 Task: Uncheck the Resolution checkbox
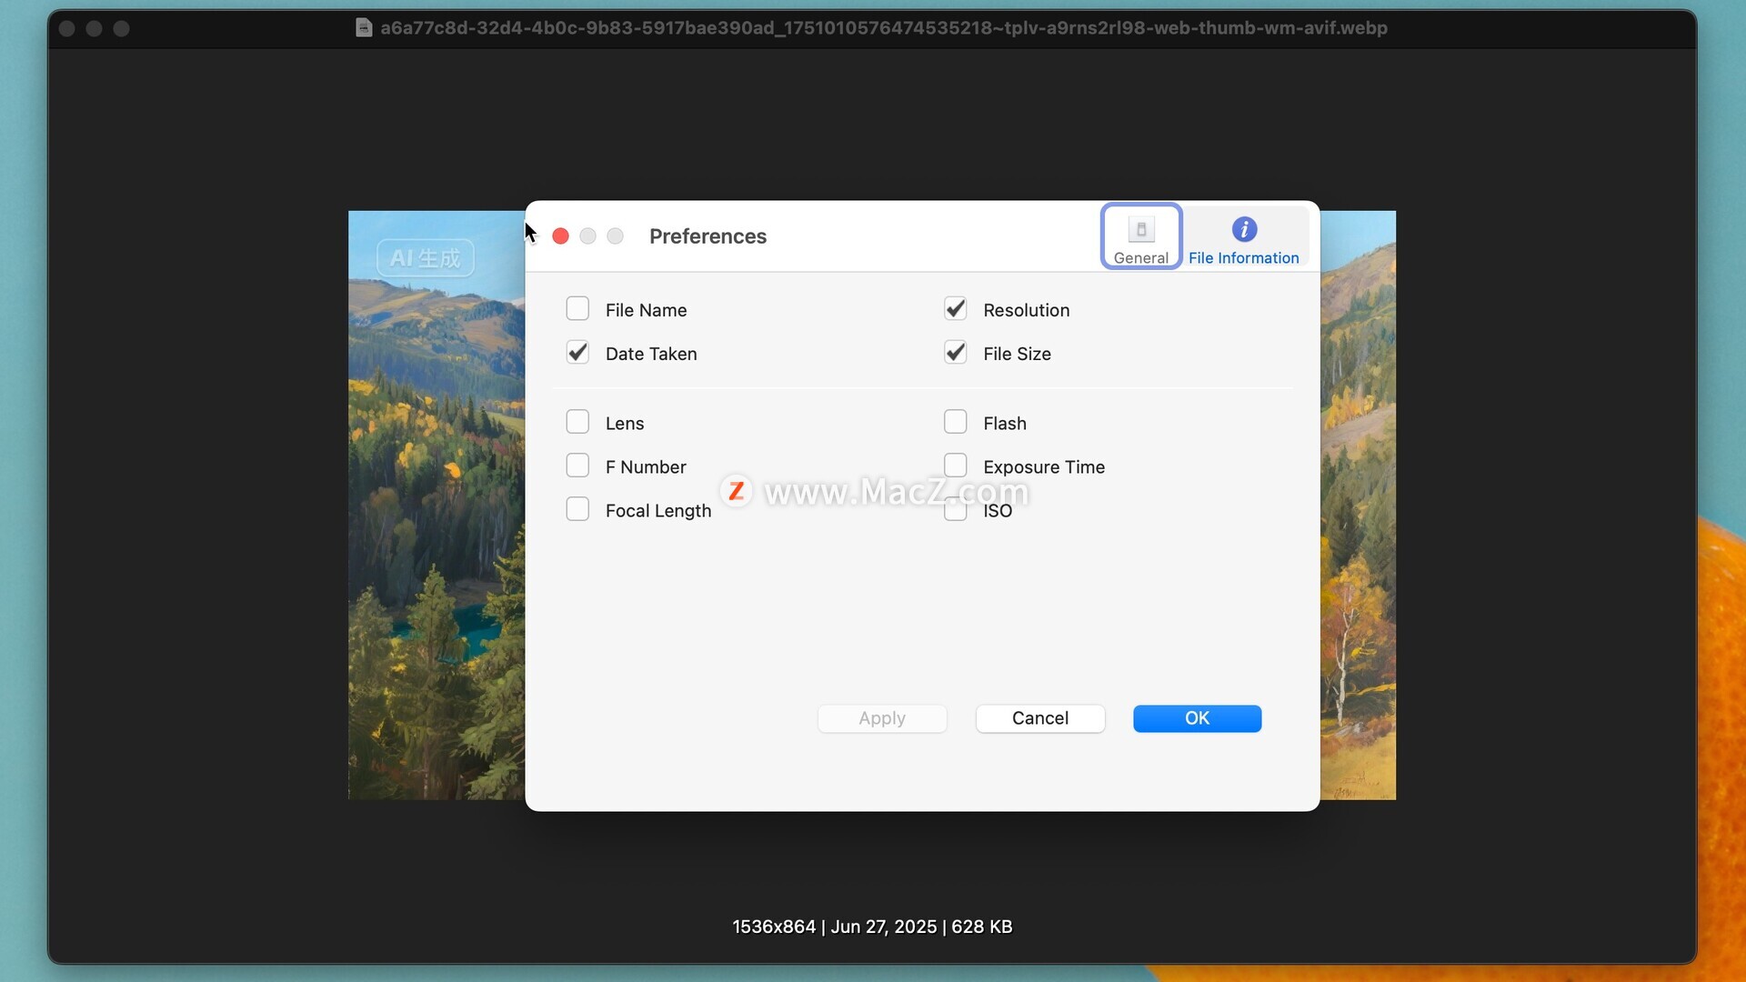pyautogui.click(x=955, y=309)
